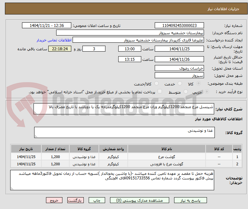Click date 1404/11/25 in row 1
248x209 pixels.
pos(26,157)
